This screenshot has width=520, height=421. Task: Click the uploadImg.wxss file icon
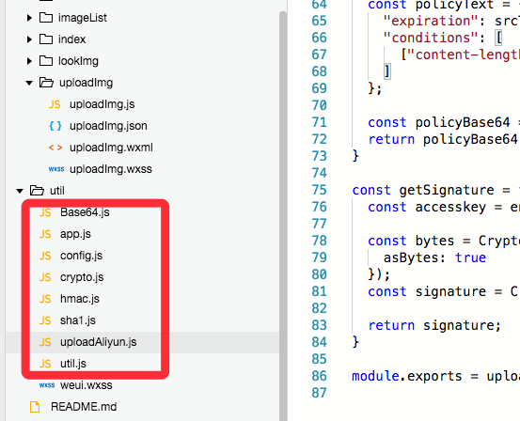56,169
